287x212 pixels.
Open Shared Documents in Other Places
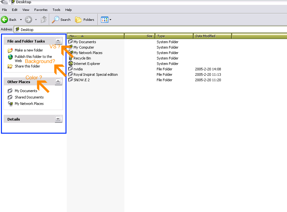[29, 97]
